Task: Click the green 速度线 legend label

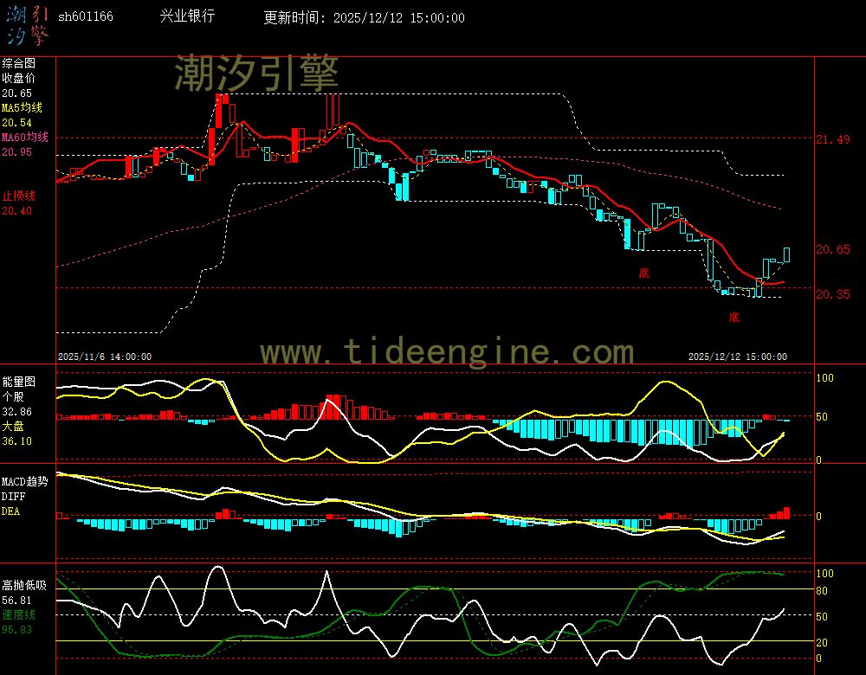Action: pos(19,614)
